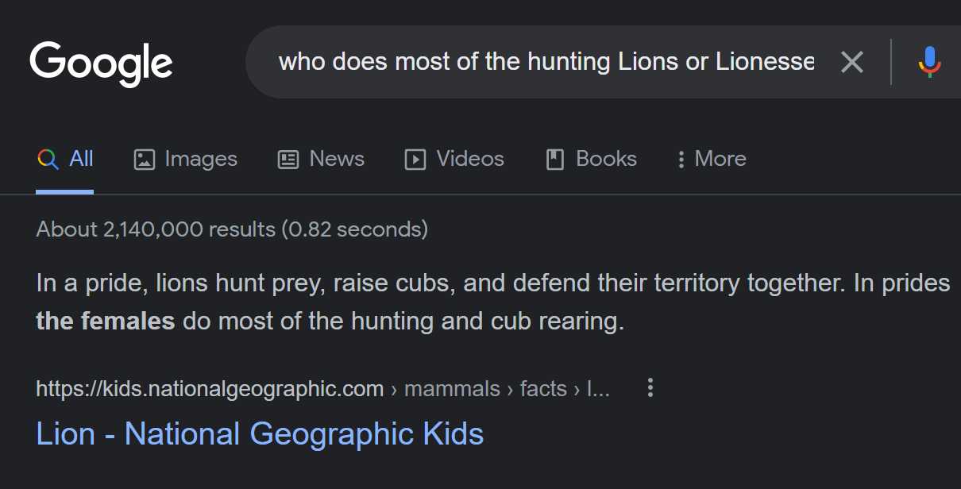Open the Books results tab
Viewport: 961px width, 489px height.
[x=606, y=159]
